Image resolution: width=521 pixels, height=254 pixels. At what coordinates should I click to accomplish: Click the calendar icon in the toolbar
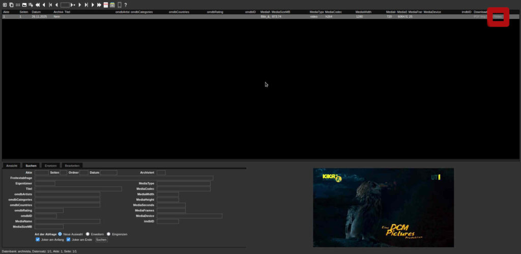[x=106, y=5]
